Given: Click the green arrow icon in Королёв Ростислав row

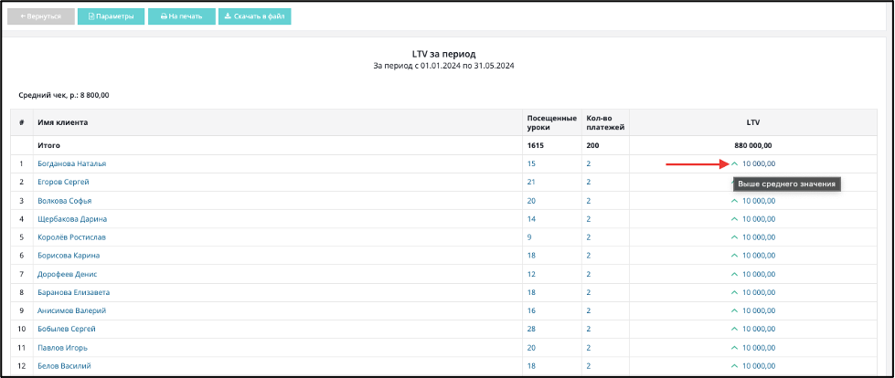Looking at the screenshot, I should pos(735,237).
